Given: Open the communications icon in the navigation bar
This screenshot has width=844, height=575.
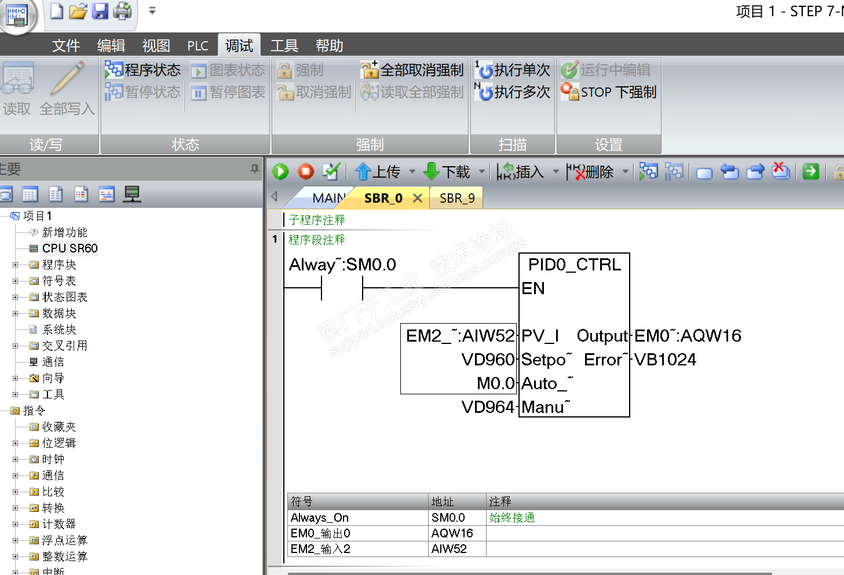Looking at the screenshot, I should 132,195.
